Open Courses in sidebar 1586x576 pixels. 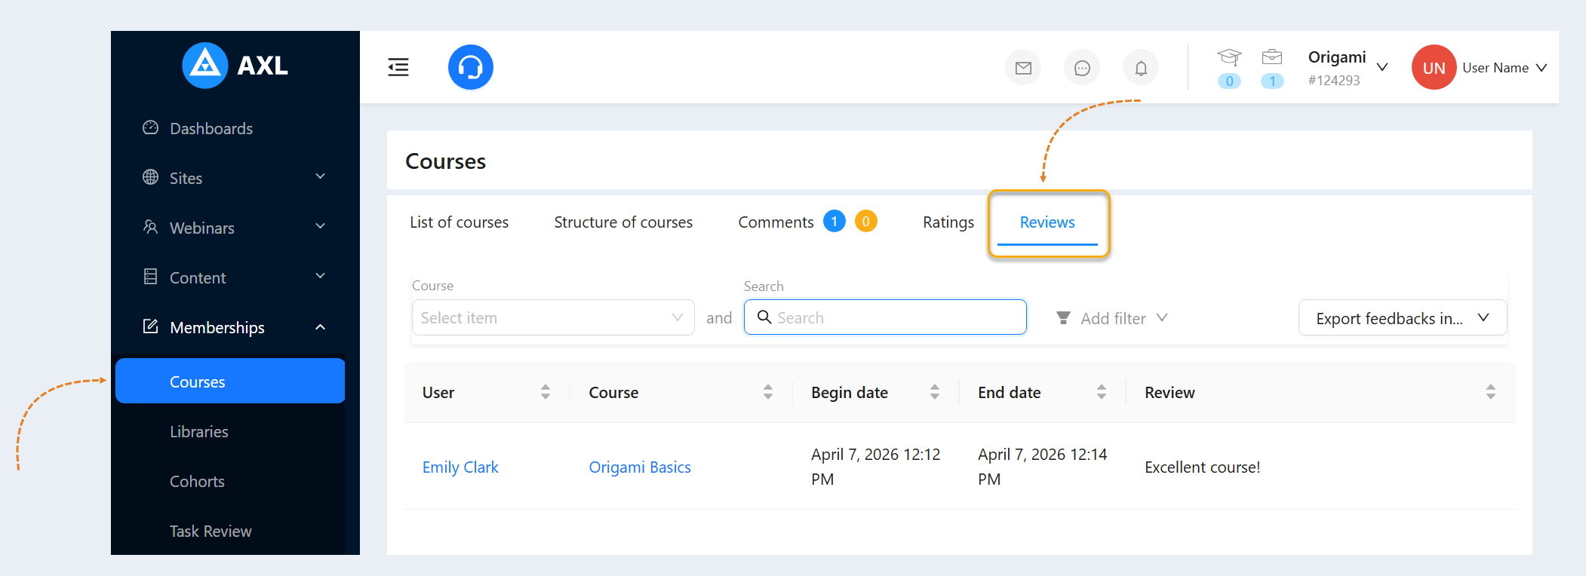[x=230, y=381]
